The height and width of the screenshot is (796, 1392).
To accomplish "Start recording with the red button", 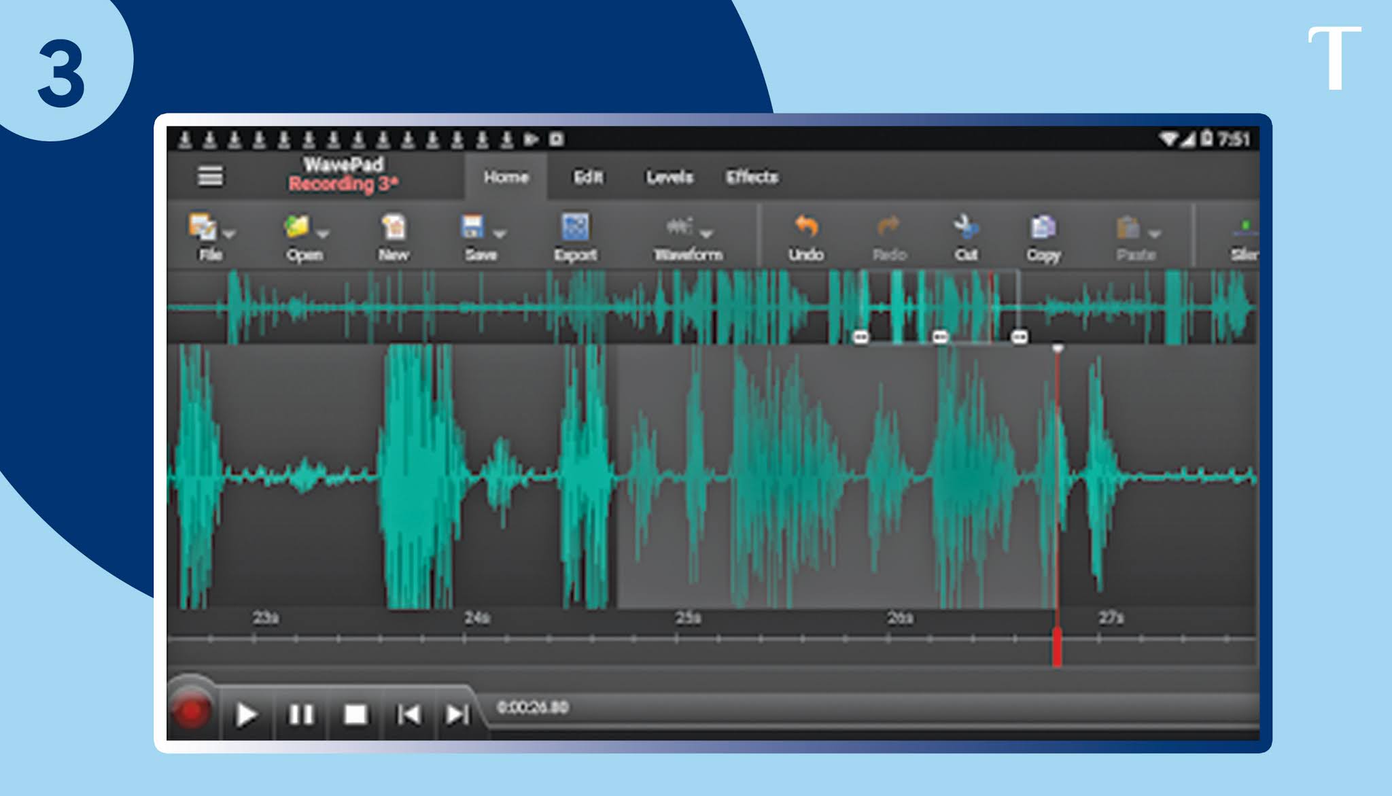I will pos(191,711).
